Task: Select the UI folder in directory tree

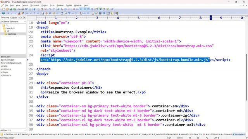Action: pos(8,31)
